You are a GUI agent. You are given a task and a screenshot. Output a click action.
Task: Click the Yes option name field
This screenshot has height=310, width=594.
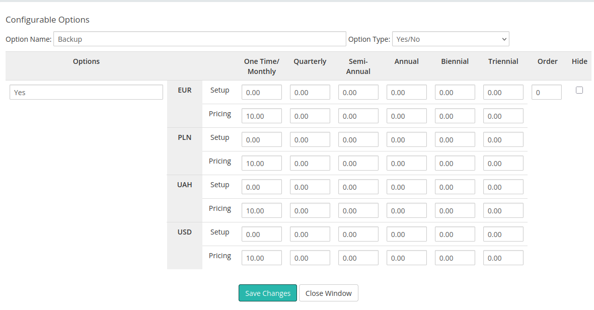(x=86, y=93)
